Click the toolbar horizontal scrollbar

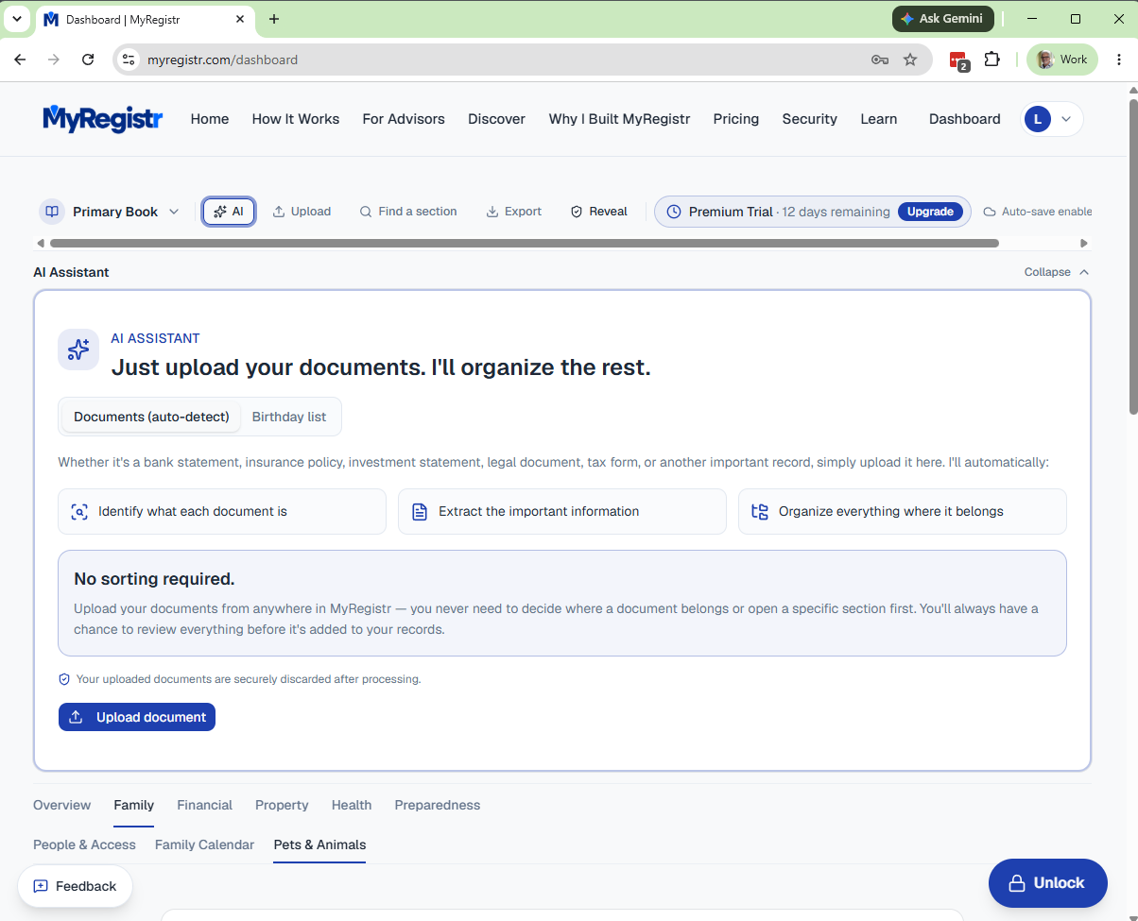pyautogui.click(x=525, y=244)
